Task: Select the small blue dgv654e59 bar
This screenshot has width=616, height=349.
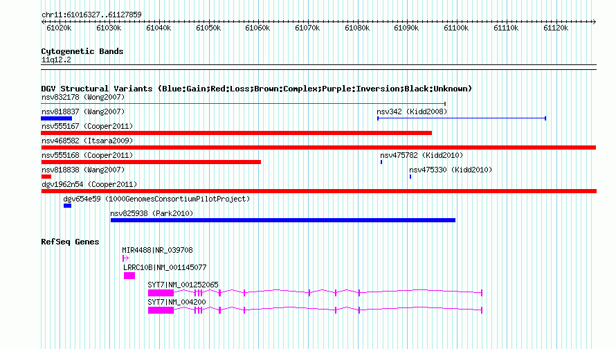Action: [x=68, y=206]
